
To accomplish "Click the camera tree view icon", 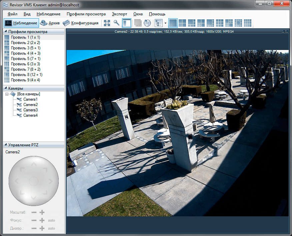I will (x=159, y=23).
